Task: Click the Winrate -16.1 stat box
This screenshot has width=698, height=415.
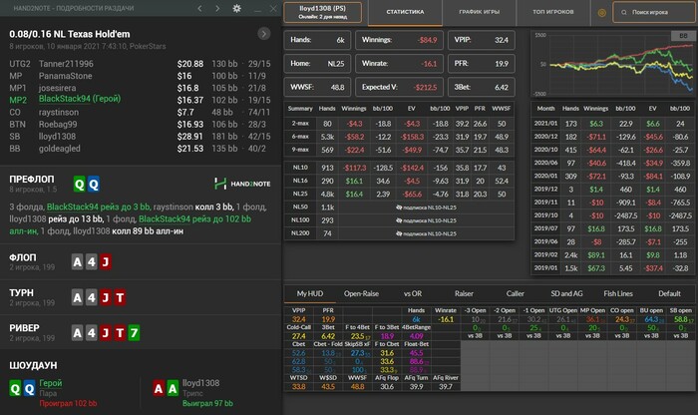Action: pyautogui.click(x=399, y=63)
